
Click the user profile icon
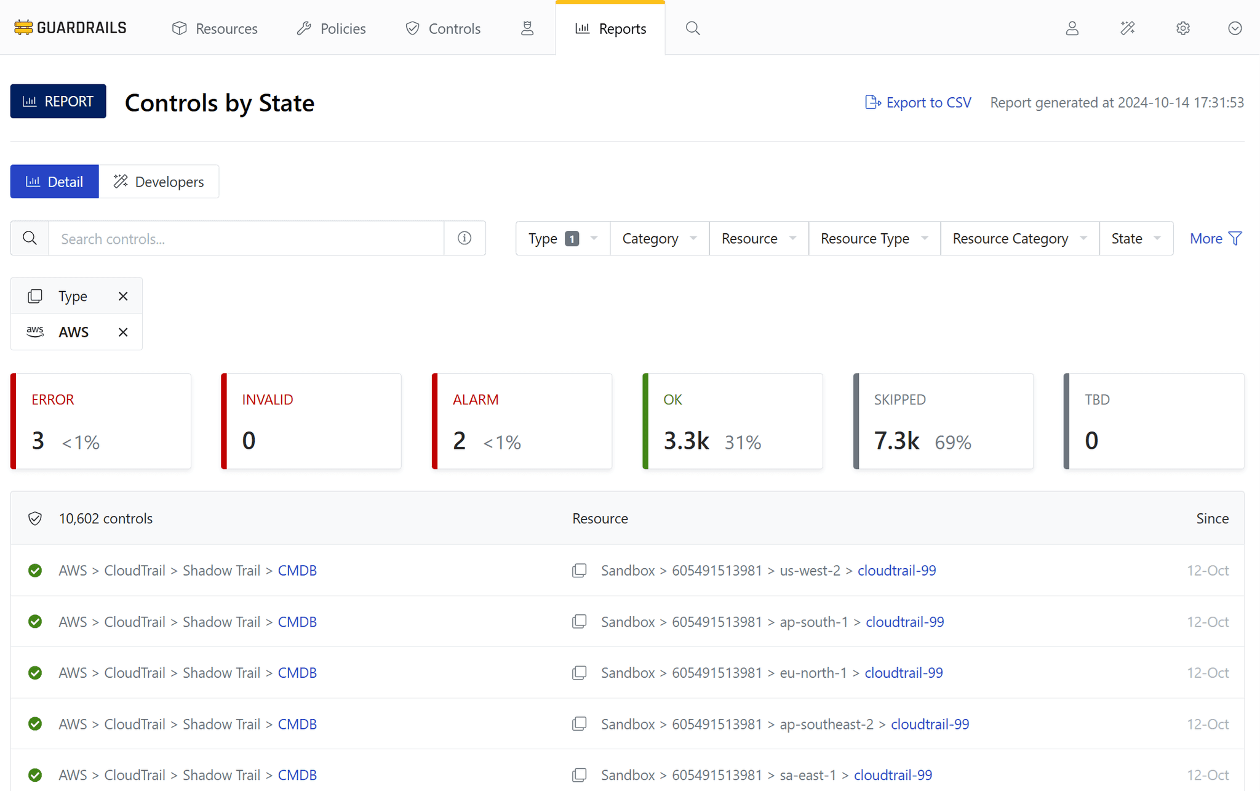(x=1072, y=28)
